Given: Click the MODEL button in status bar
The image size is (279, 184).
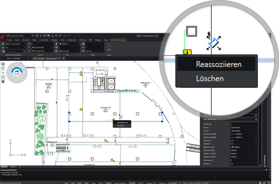Looking at the screenshot, I should click(141, 183).
